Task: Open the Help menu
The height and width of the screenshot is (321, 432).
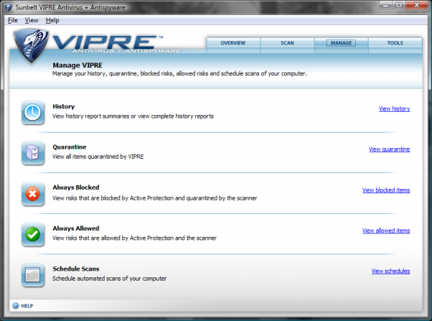Action: coord(53,20)
